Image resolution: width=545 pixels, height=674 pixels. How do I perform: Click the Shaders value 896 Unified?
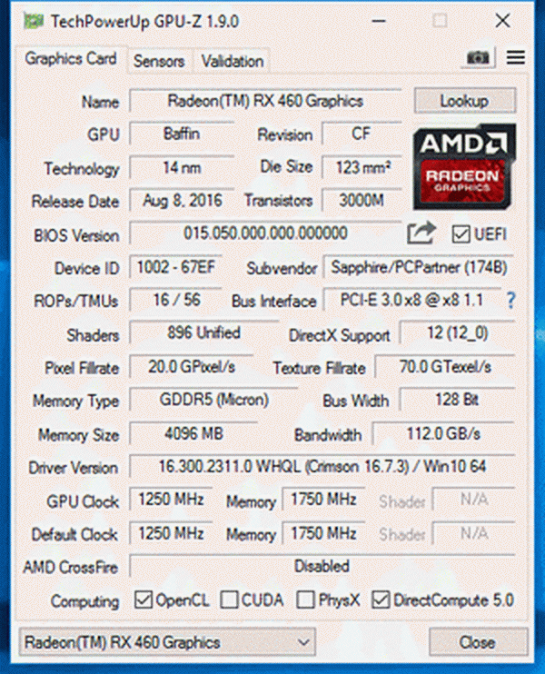[x=203, y=333]
